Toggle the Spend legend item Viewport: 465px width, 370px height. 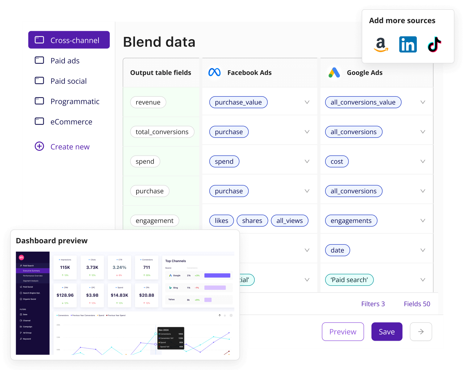101,315
